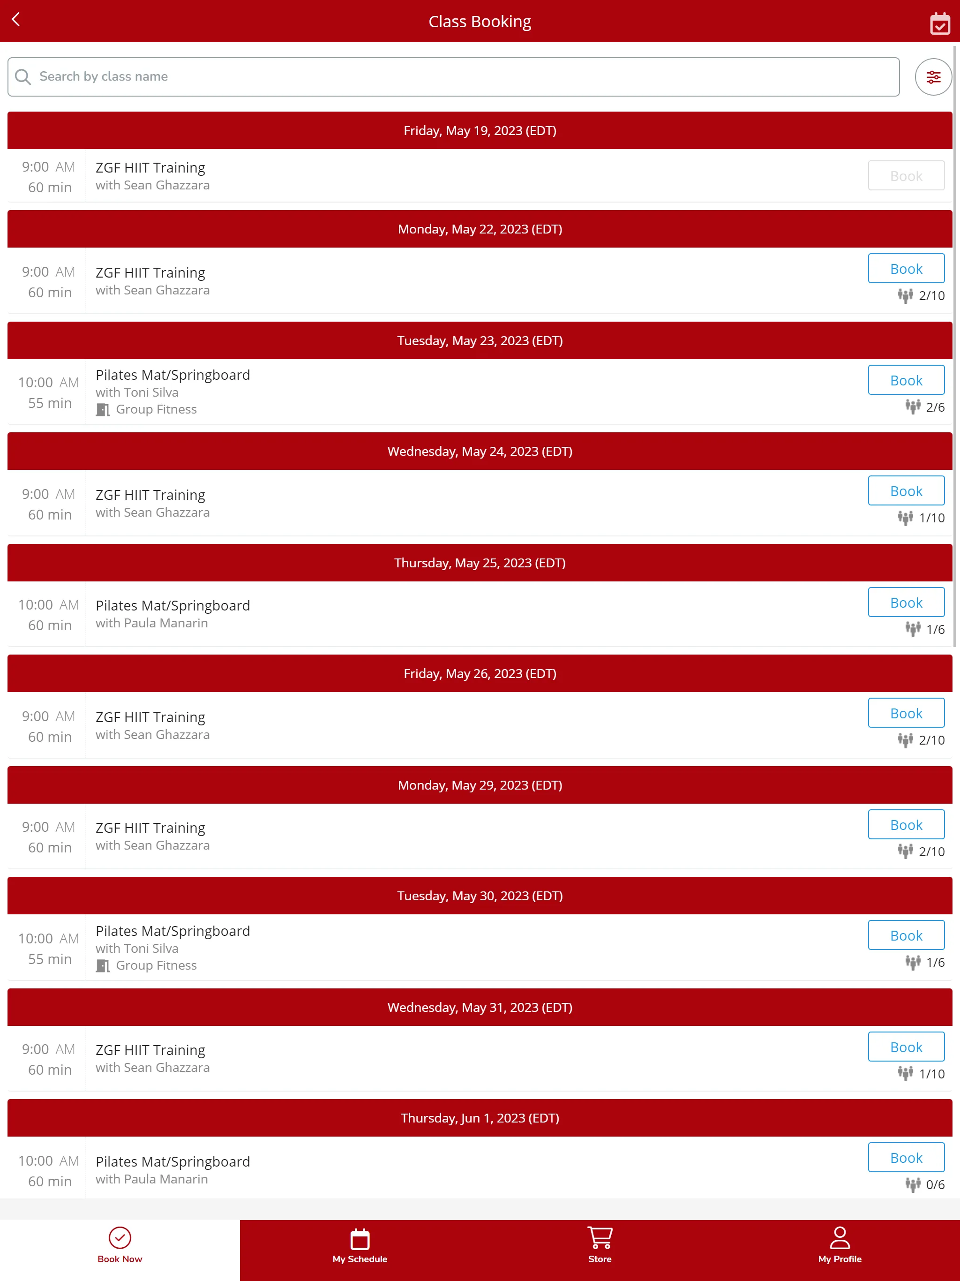Toggle filter options via filter icon
The width and height of the screenshot is (960, 1281).
(933, 76)
